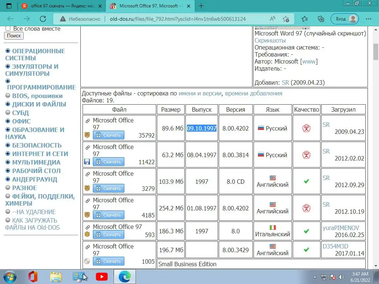Viewport: 379px width, 284px height.
Task: Expand the ОФИС category
Action: tap(8, 121)
